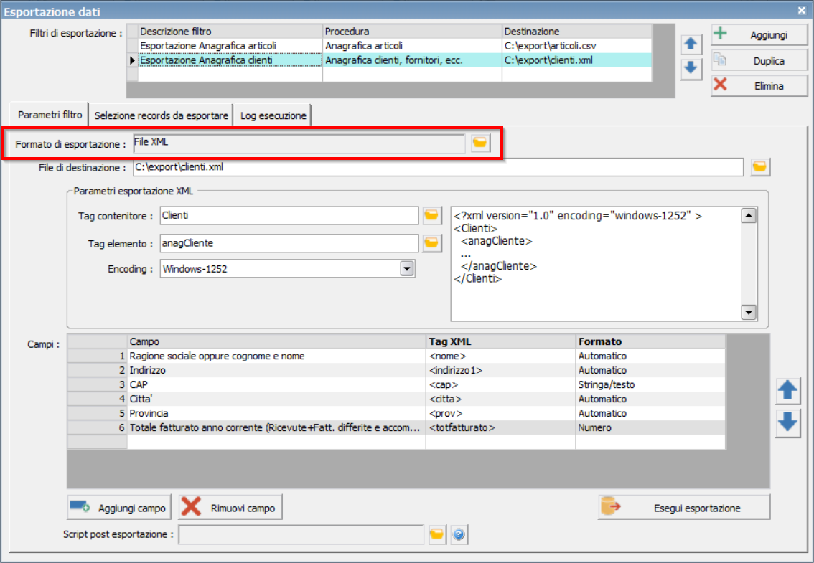The height and width of the screenshot is (563, 814).
Task: Click the Tag contenitore input field
Action: 289,215
